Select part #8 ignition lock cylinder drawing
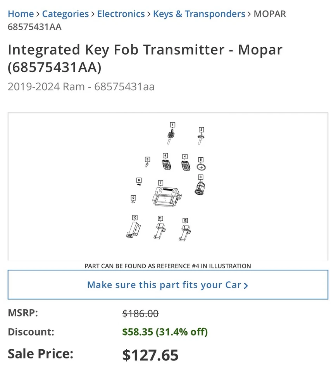This screenshot has width=336, height=372. coord(200,189)
